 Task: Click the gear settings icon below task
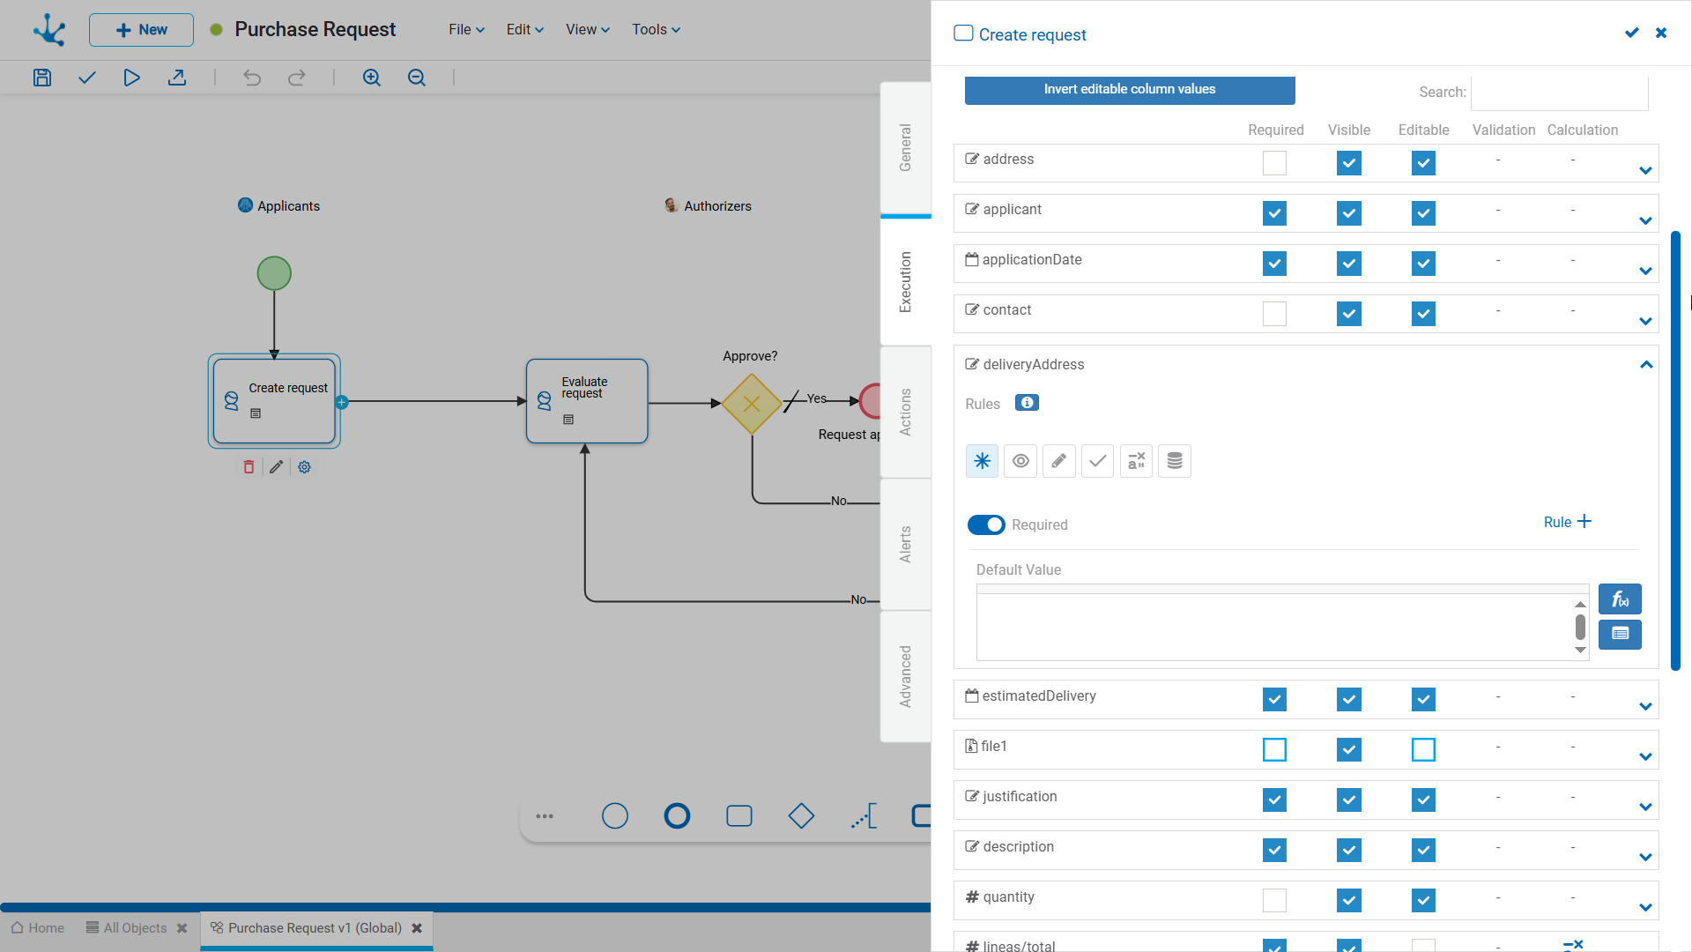click(x=304, y=467)
